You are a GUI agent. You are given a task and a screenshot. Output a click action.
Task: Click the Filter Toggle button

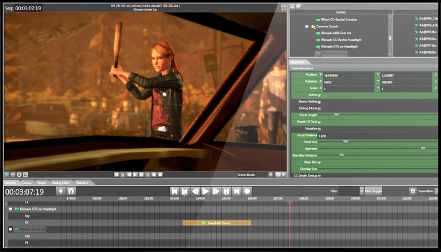click(373, 191)
